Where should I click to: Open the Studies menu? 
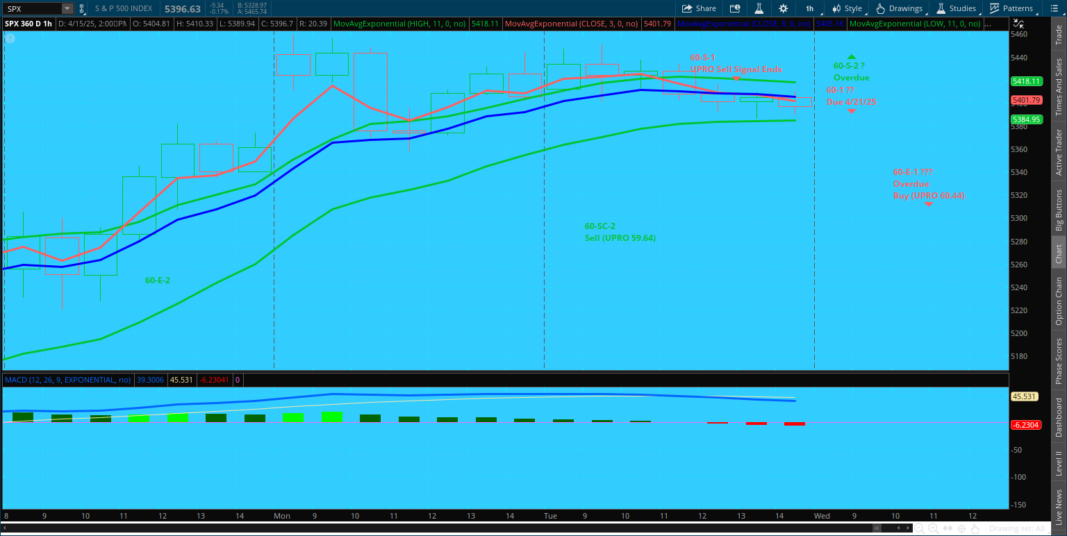(x=956, y=8)
